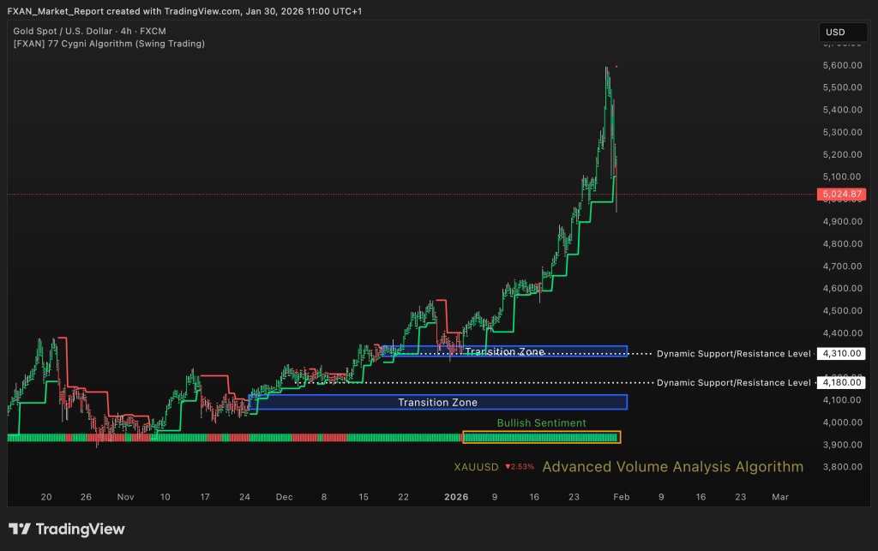878x551 pixels.
Task: Select the Transition Zone box between 4,000 and 4,100
Action: tap(437, 402)
